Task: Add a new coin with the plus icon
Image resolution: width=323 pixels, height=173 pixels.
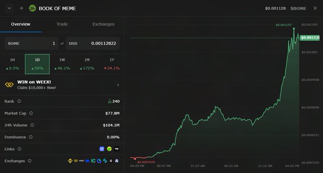Action: coord(21,9)
